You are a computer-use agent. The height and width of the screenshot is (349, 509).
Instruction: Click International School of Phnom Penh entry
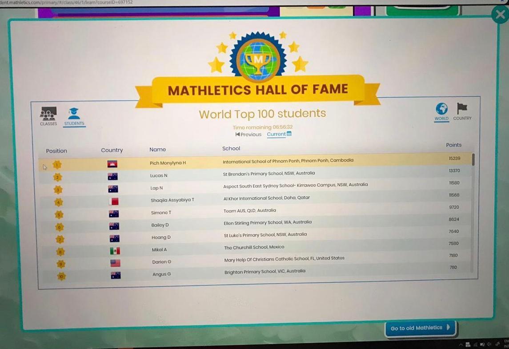[288, 161]
